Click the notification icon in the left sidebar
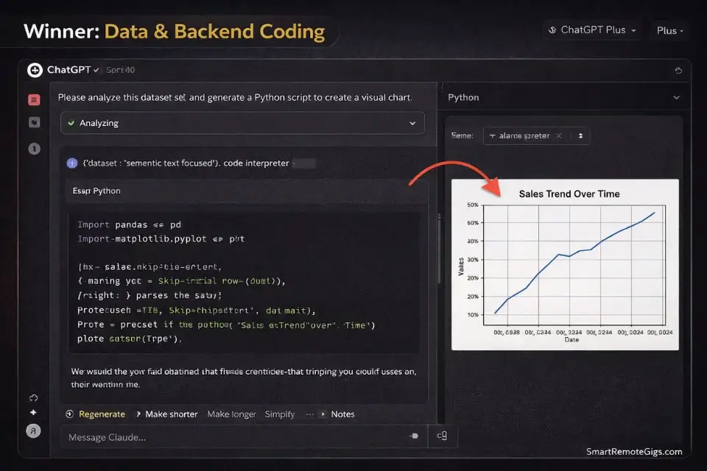Viewport: 707px width, 471px height. click(x=33, y=148)
